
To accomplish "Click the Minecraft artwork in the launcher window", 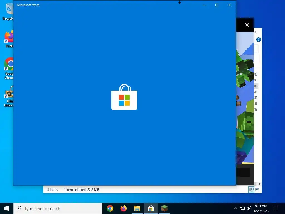I will point(245,98).
